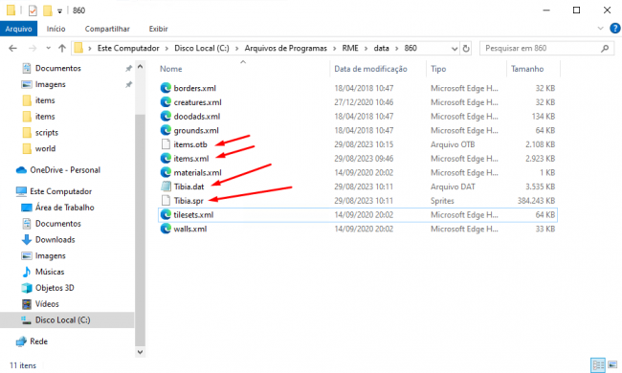Open OneDrive - Personal in sidebar
622x373 pixels.
tap(58, 170)
